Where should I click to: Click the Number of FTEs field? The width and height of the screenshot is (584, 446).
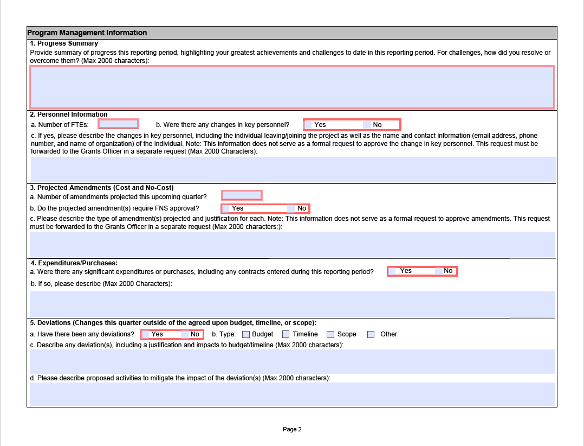coord(118,124)
